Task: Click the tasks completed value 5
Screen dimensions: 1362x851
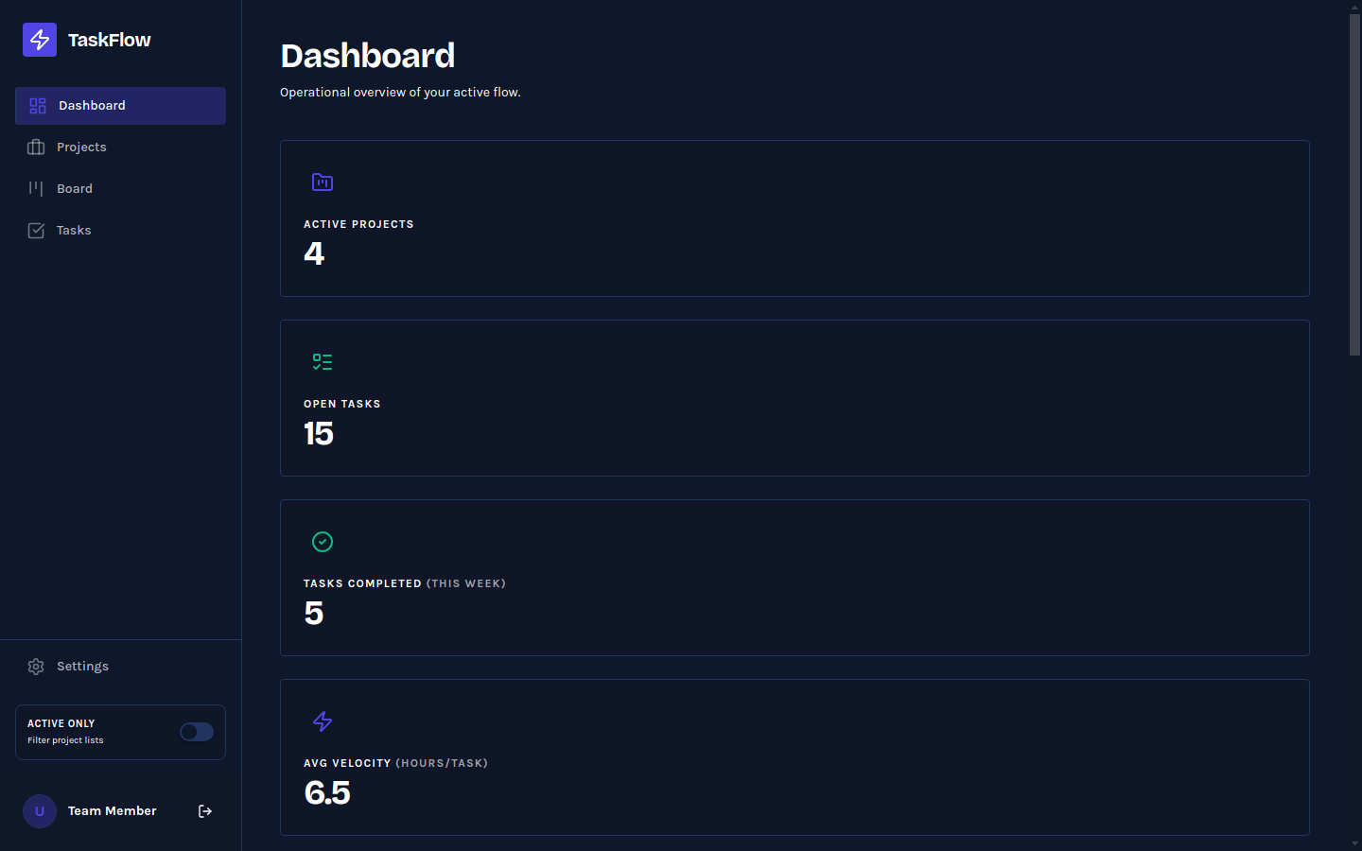Action: pyautogui.click(x=314, y=613)
